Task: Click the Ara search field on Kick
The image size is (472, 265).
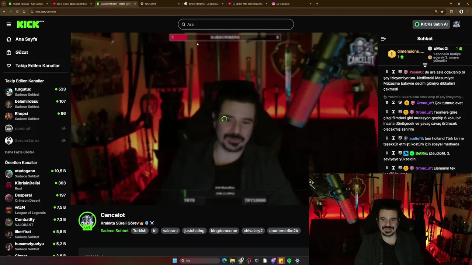Action: coord(236,24)
